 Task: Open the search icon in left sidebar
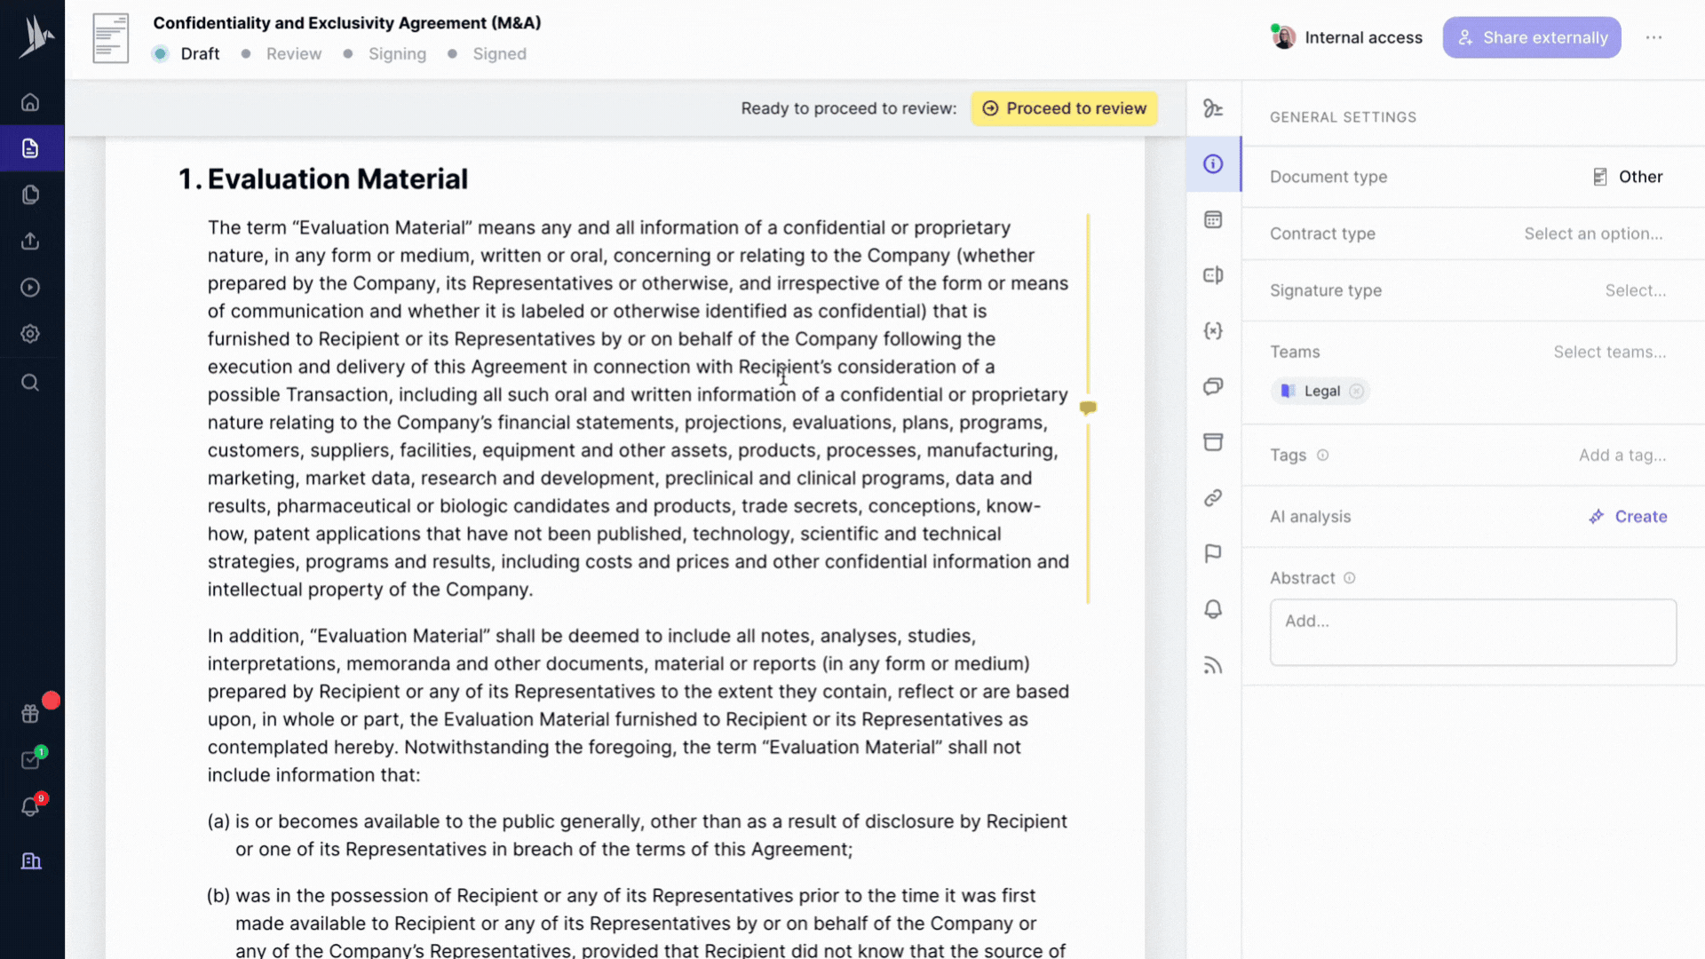(x=30, y=383)
